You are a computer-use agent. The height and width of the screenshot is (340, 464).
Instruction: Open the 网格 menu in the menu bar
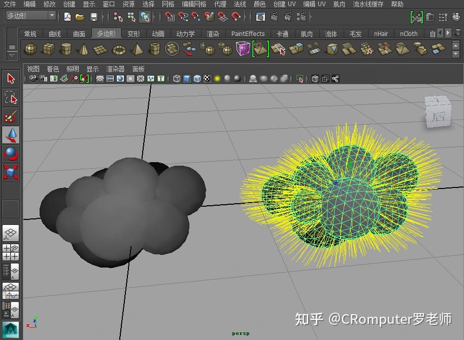coord(168,4)
